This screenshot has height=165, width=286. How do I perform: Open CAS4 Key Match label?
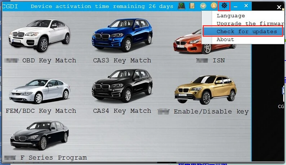coord(122,111)
